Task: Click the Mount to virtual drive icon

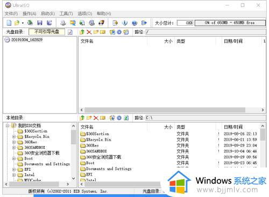Action: 92,23
